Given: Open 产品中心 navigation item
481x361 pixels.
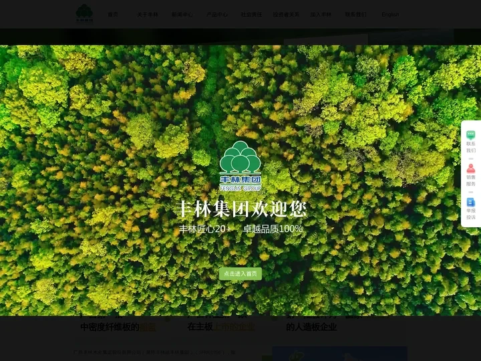Looking at the screenshot, I should tap(217, 15).
